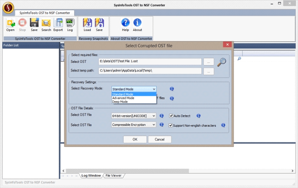
Task: Save a recovery snapshot
Action: 99,25
